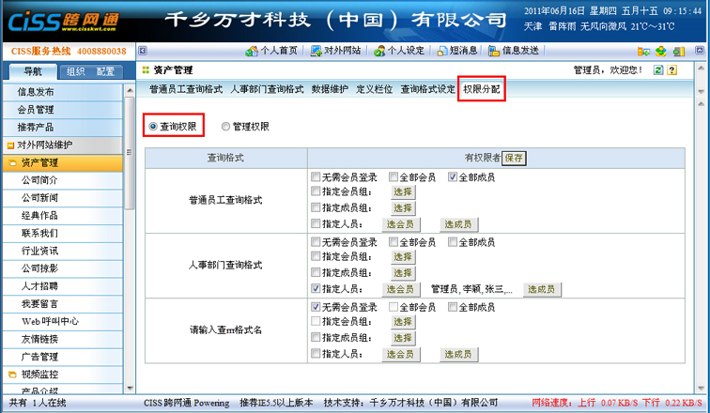Click the 保存 save button
Viewport: 710px width, 413px height.
pyautogui.click(x=514, y=158)
